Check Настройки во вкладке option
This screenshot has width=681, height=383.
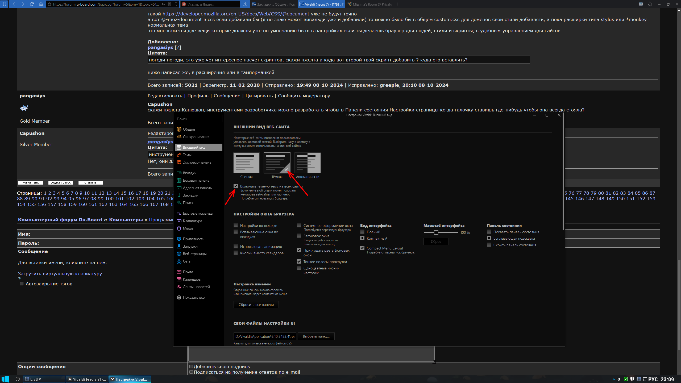click(x=236, y=225)
